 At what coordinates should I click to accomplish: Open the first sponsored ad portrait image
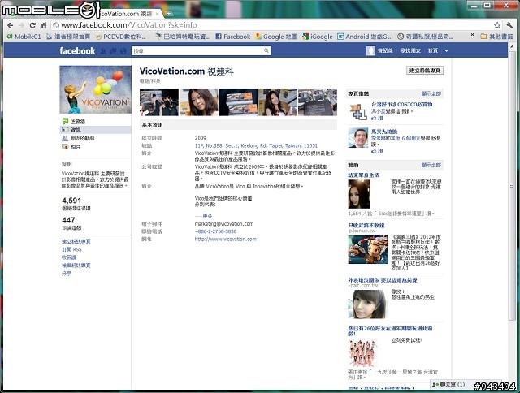point(359,194)
